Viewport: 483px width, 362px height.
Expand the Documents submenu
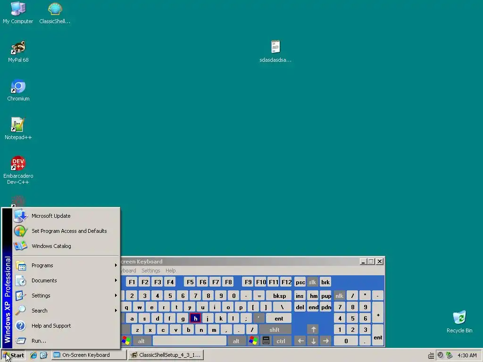tap(66, 280)
